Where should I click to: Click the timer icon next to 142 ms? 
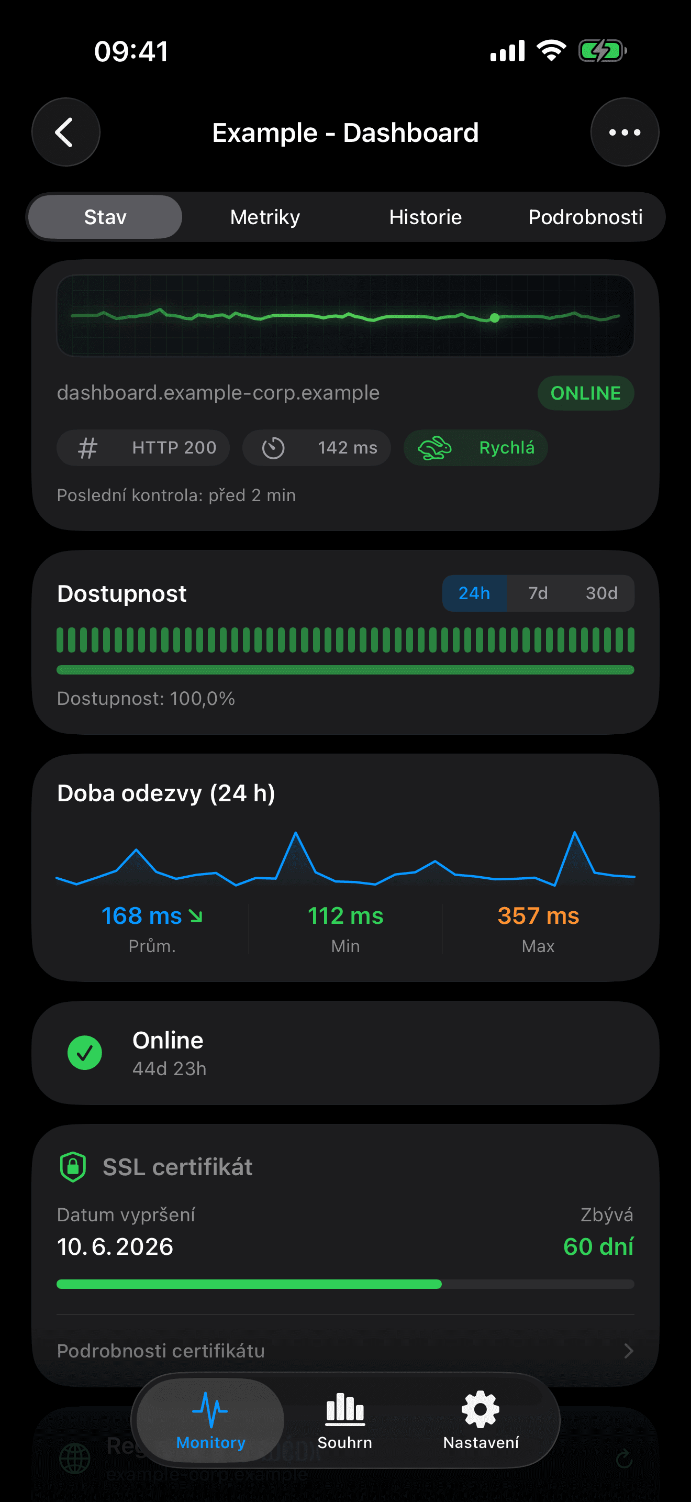coord(274,448)
